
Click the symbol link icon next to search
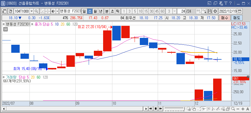click(42, 11)
